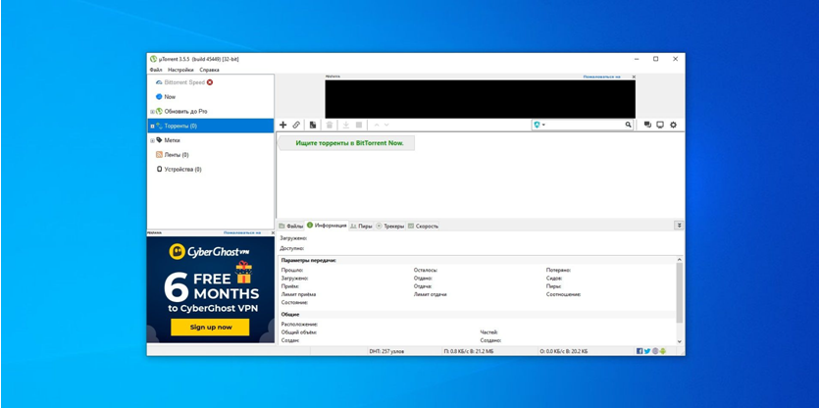Expand the Торренты (0) tree node
The height and width of the screenshot is (408, 819).
tap(152, 126)
